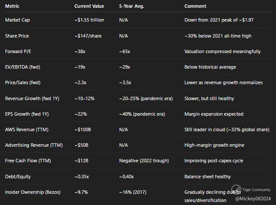The height and width of the screenshot is (205, 276).
Task: Select the AWS Revenue (TTM) row label
Action: pos(25,129)
